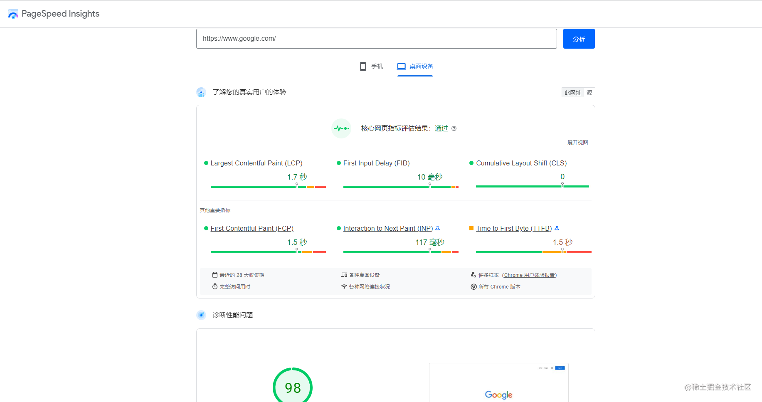This screenshot has width=762, height=402.
Task: Click the experimental flask icon beside INP
Action: tap(437, 228)
